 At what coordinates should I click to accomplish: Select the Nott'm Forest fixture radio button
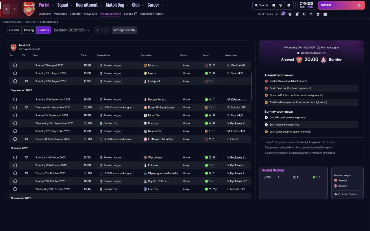(15, 100)
